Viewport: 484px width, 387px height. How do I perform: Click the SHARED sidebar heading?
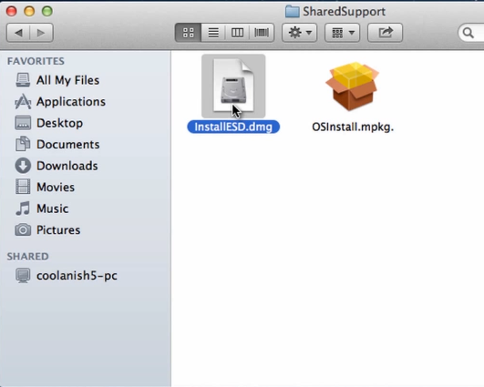click(x=27, y=256)
